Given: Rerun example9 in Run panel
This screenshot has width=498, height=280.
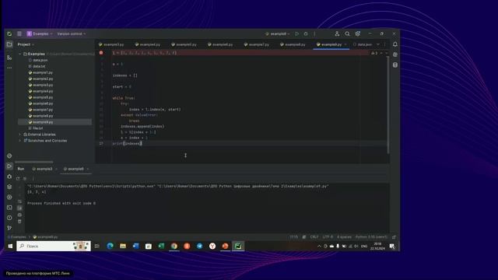Looking at the screenshot, I should (18, 178).
